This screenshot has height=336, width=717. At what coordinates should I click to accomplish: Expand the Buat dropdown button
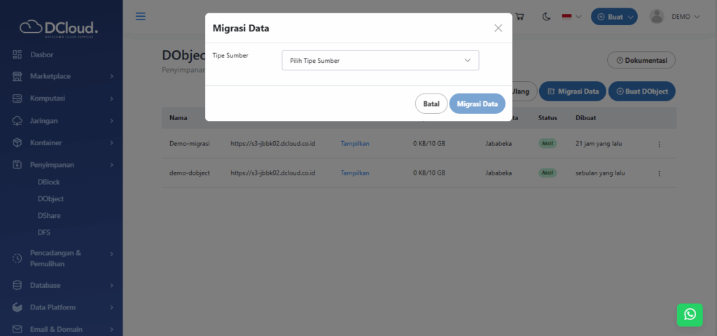[x=614, y=16]
